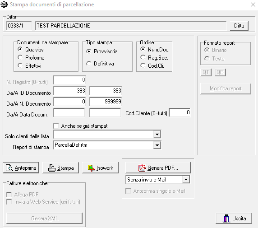Choose Definitiva print type
This screenshot has width=258, height=228.
(x=89, y=64)
